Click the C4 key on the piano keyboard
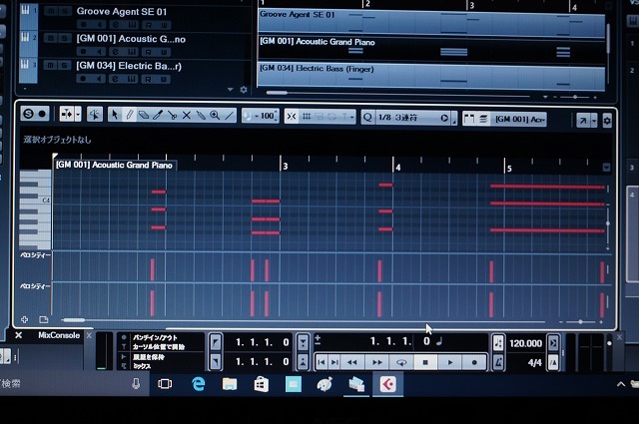 tap(36, 201)
